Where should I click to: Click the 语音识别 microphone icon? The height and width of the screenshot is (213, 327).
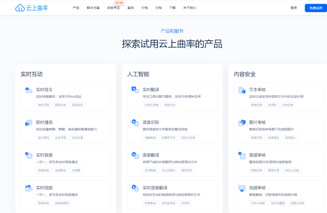[x=135, y=123]
